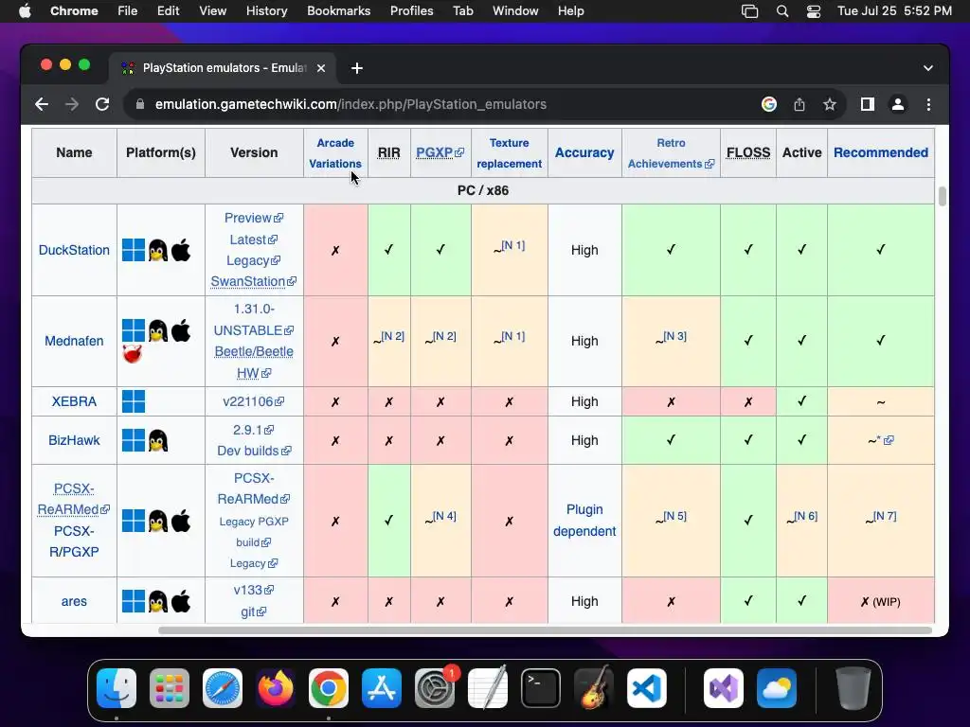
Task: Open Visual Studio Code from dock
Action: (x=646, y=688)
